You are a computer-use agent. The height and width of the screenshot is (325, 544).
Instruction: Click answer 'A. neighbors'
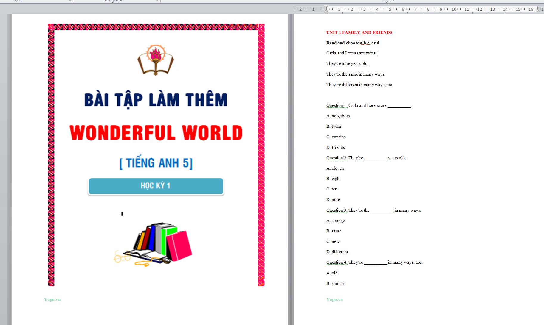[338, 116]
